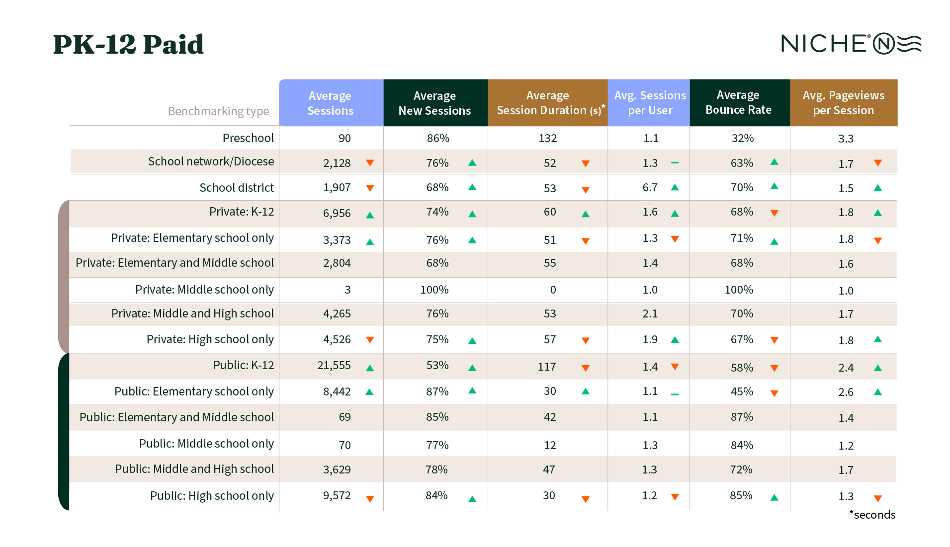Click the up arrow next to Private: K-12 duration 60

click(x=586, y=214)
